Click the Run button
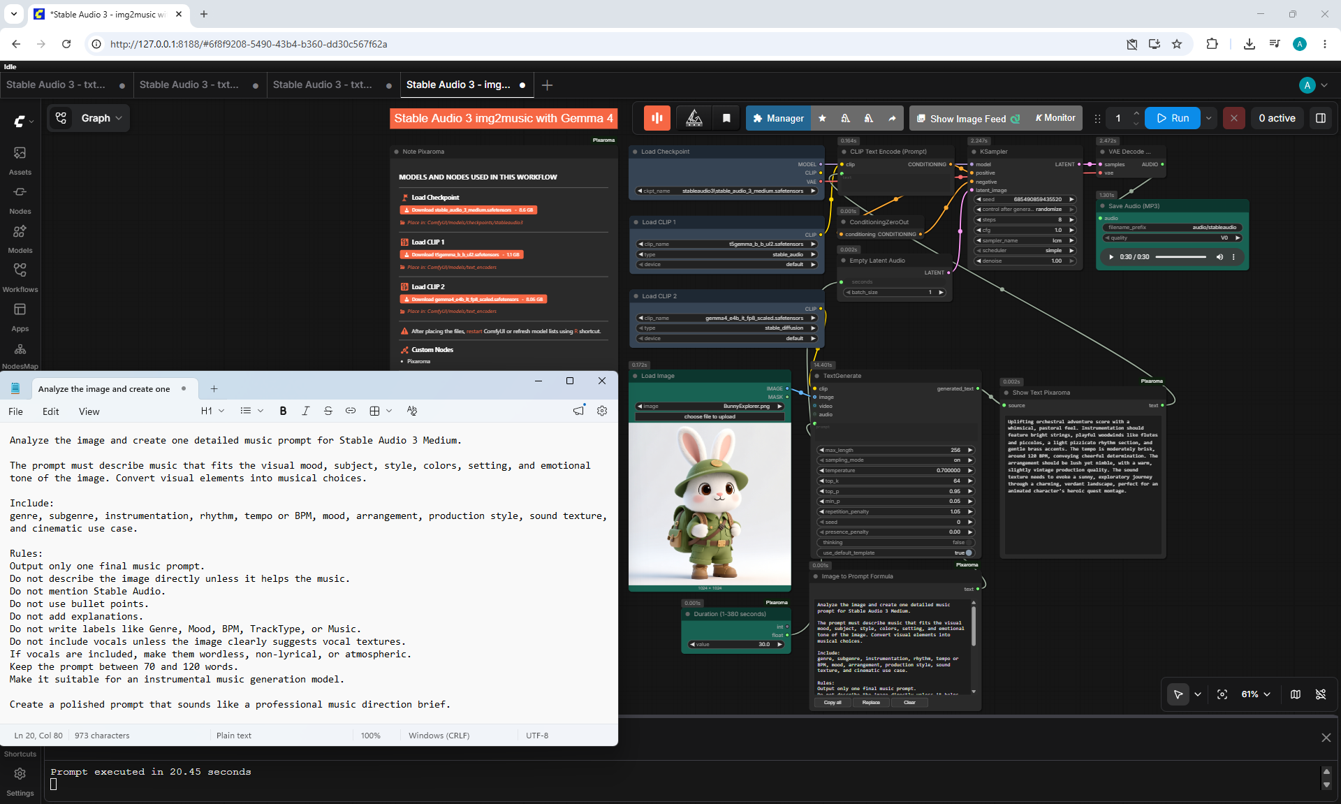 point(1173,118)
